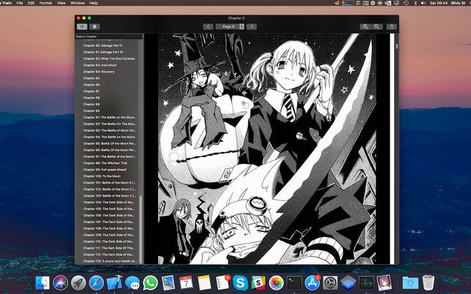Open Chapter 98: The Witches' Trial
This screenshot has width=471, height=294.
pos(105,163)
